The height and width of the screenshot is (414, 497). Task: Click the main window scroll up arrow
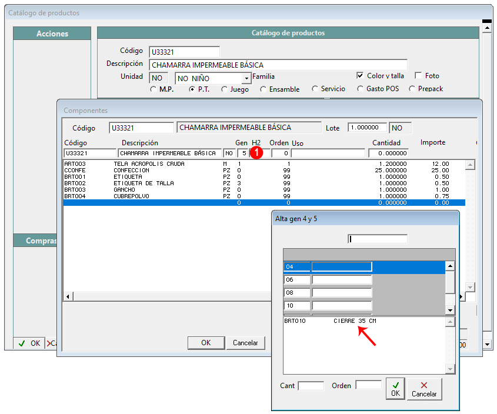487,28
